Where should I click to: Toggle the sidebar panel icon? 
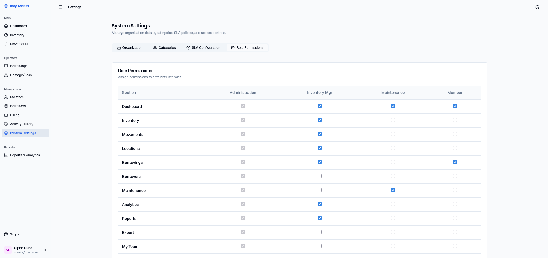tap(61, 7)
